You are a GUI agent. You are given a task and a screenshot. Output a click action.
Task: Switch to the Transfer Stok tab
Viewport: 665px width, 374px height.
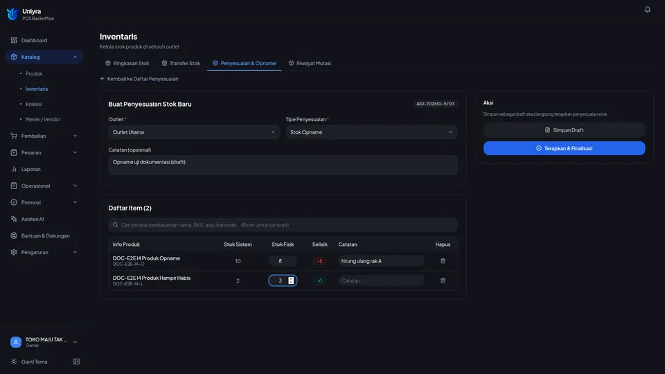coord(181,63)
